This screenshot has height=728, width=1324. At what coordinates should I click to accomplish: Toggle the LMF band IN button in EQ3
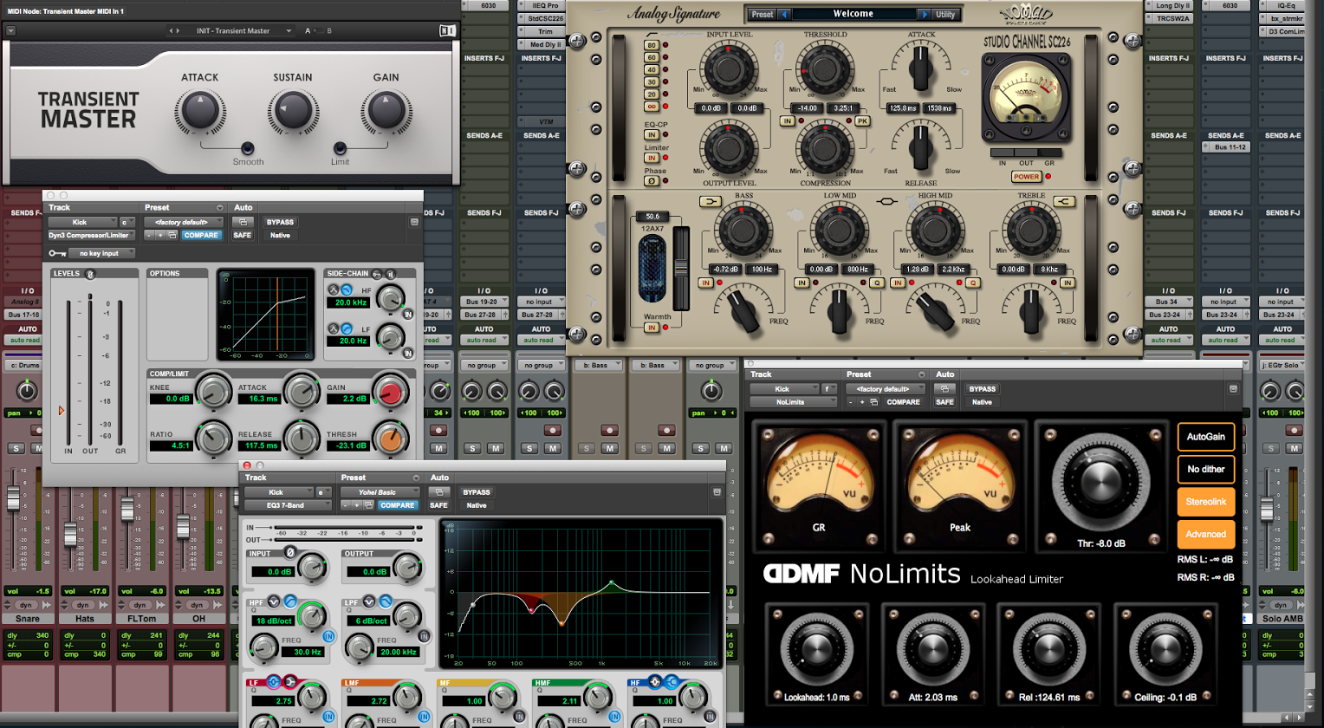click(425, 717)
